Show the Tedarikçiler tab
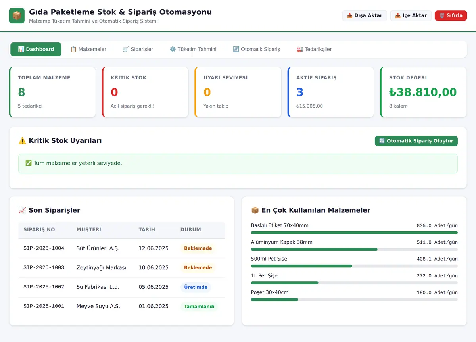 pos(314,49)
